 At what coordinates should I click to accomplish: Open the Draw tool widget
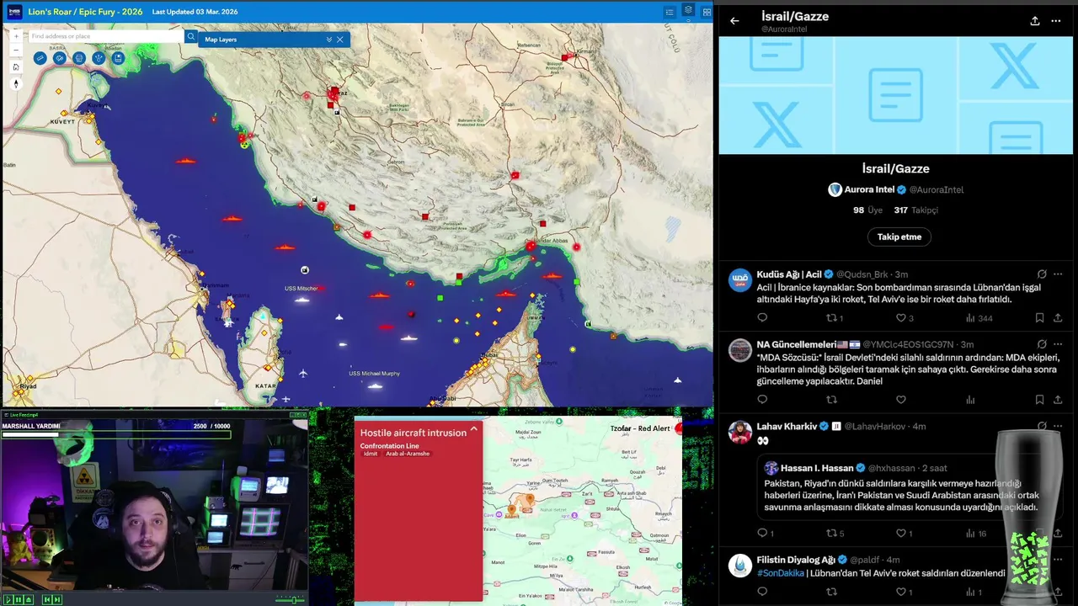(60, 58)
